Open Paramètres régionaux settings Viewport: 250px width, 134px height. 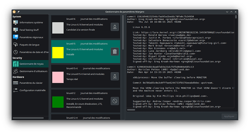click(30, 37)
